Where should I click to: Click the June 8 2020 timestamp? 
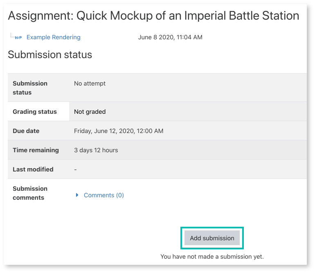(x=170, y=37)
